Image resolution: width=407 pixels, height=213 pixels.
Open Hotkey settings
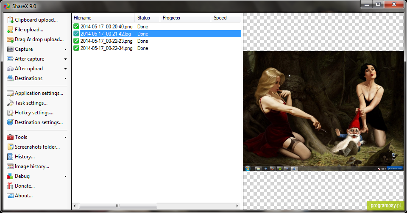click(34, 113)
